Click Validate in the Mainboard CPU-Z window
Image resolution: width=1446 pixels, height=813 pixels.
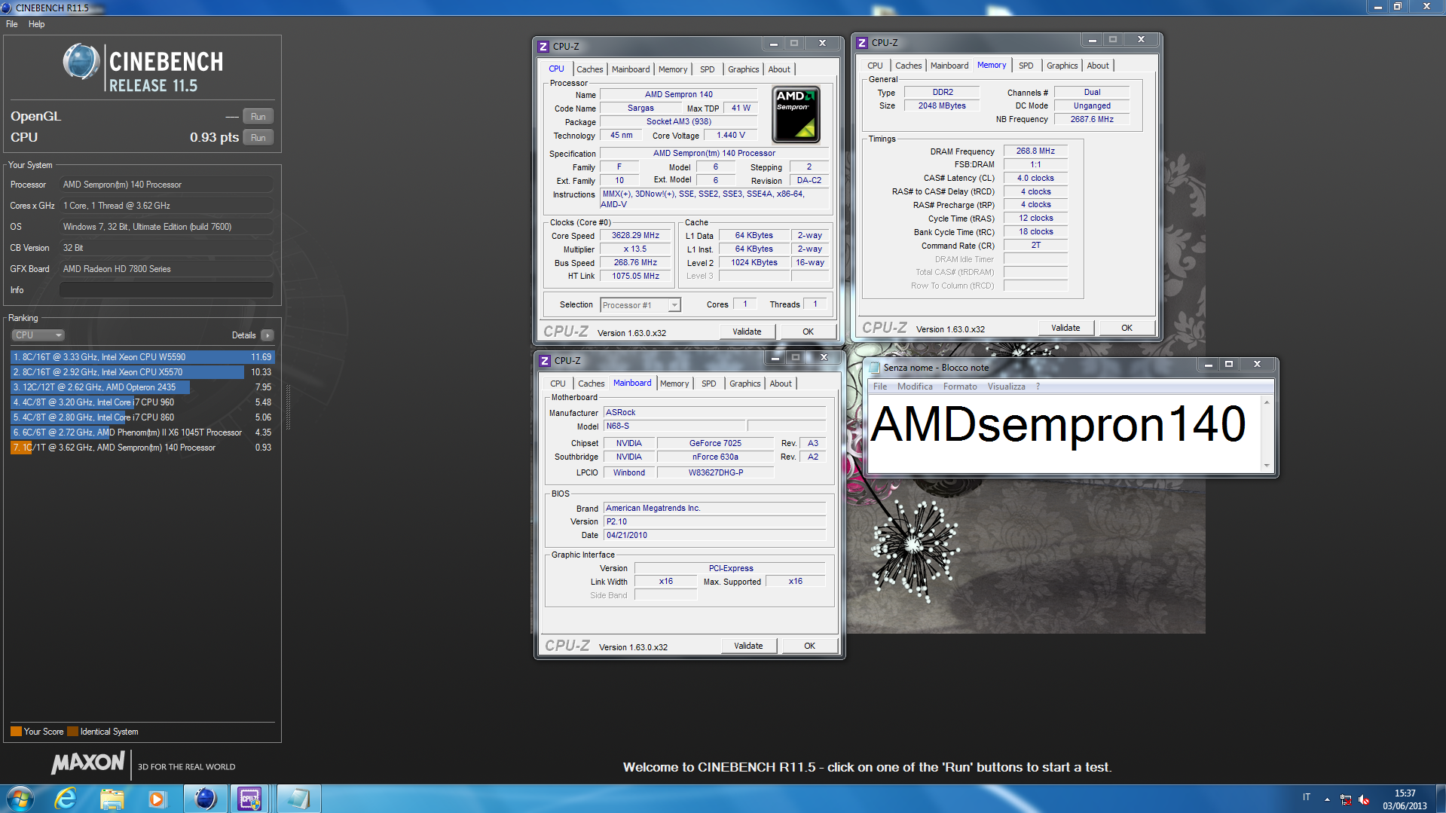[x=748, y=646]
